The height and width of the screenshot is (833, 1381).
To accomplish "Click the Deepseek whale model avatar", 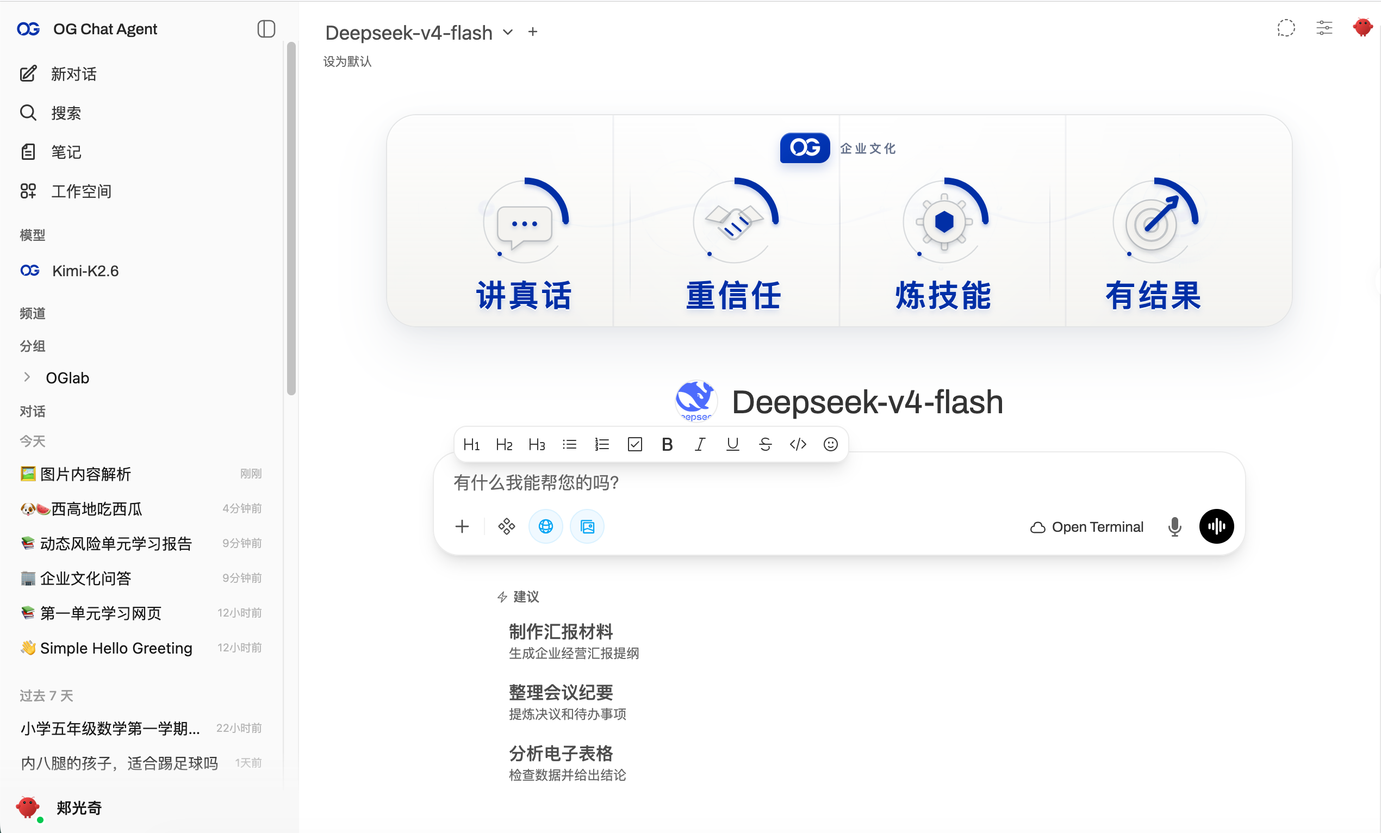I will click(x=695, y=401).
